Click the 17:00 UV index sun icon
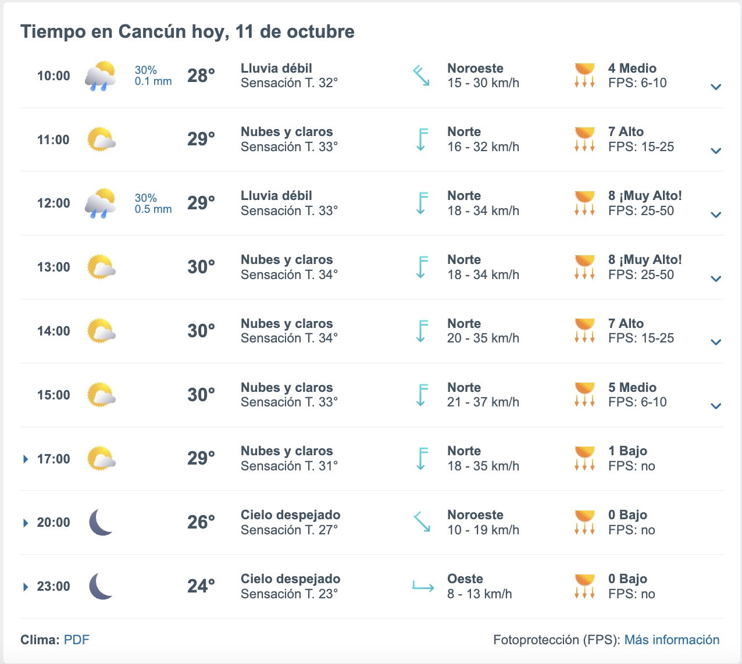Viewport: 742px width, 664px height. [x=584, y=459]
